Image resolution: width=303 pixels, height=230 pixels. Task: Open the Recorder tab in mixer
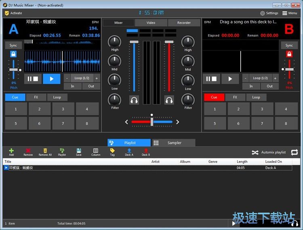[184, 23]
